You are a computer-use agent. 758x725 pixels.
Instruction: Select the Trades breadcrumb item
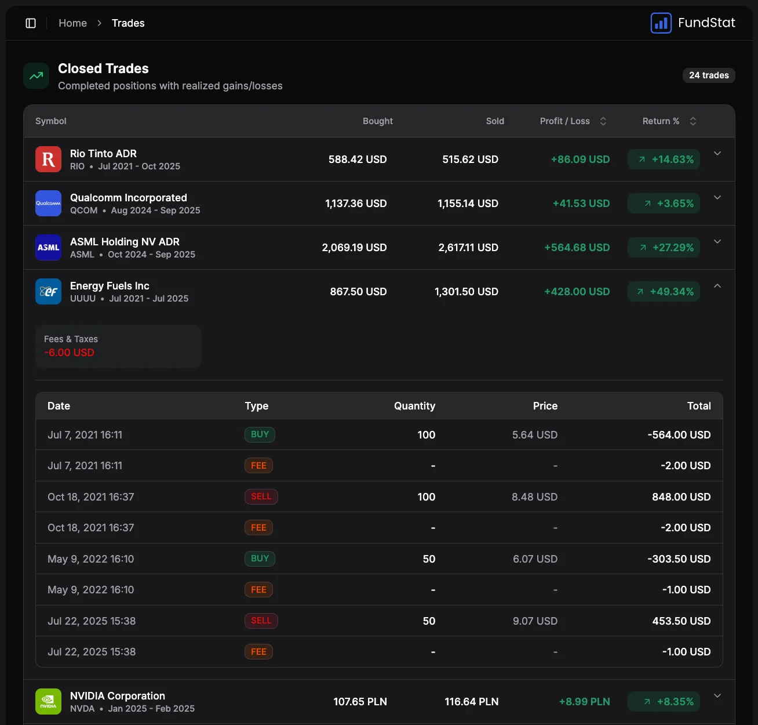click(127, 23)
